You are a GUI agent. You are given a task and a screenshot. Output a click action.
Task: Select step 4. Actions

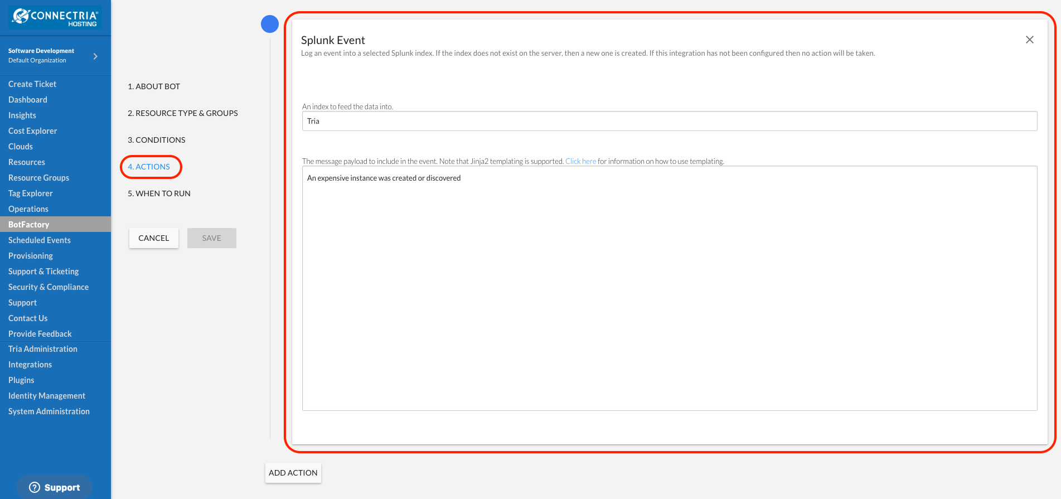(149, 167)
